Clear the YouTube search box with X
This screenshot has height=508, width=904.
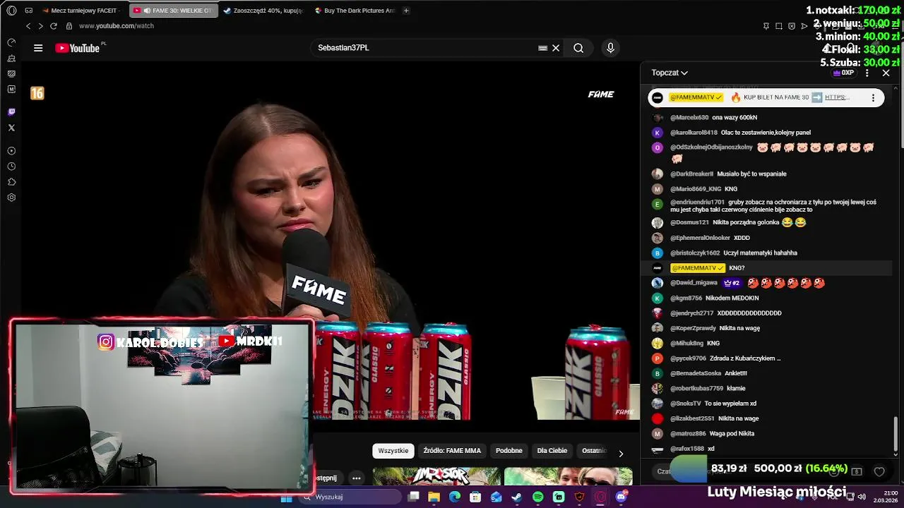click(x=556, y=48)
